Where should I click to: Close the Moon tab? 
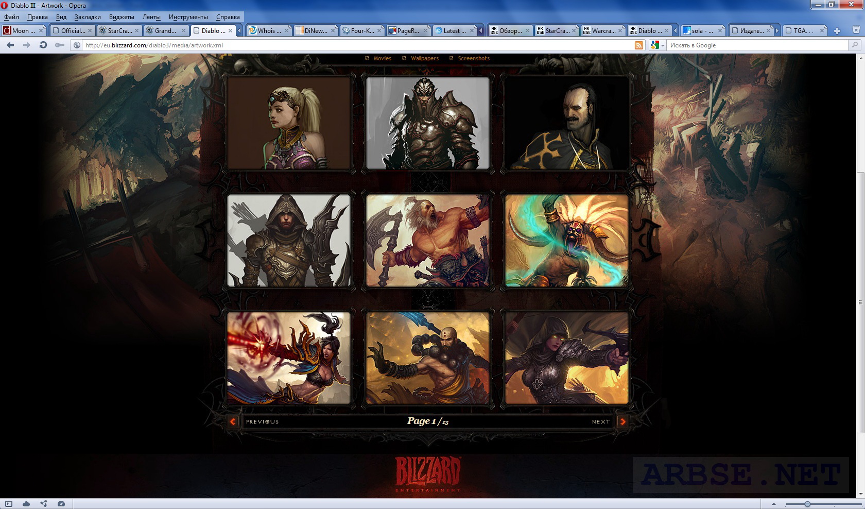41,31
